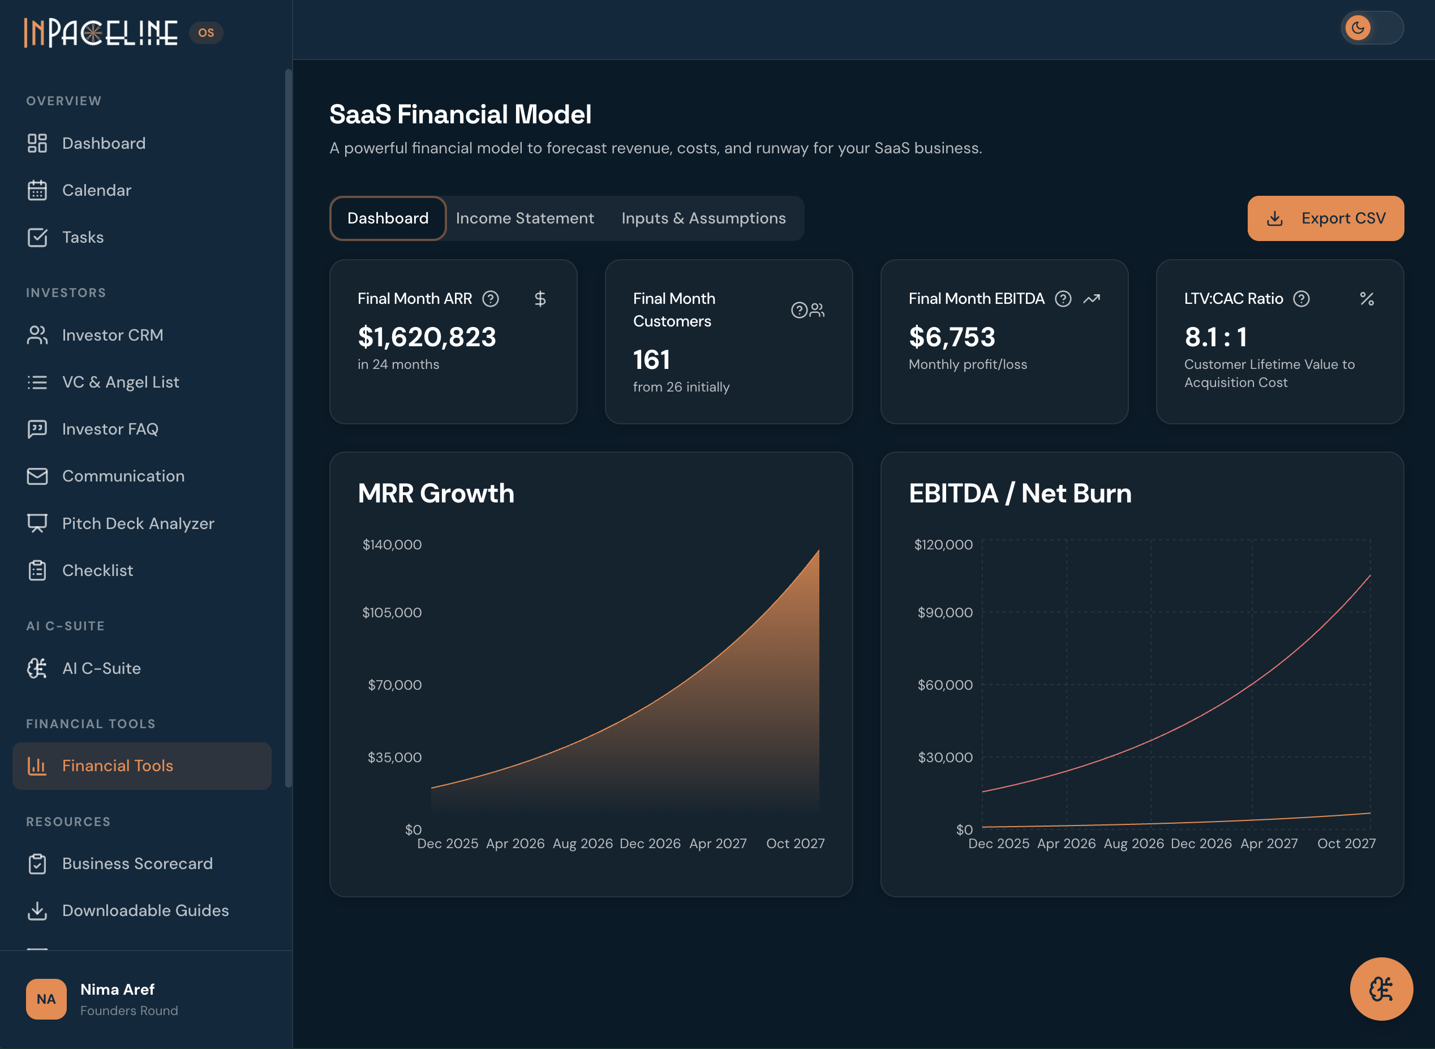Click the Final Month EBITDA help icon
Screen dimensions: 1435x1049
pyautogui.click(x=1063, y=298)
